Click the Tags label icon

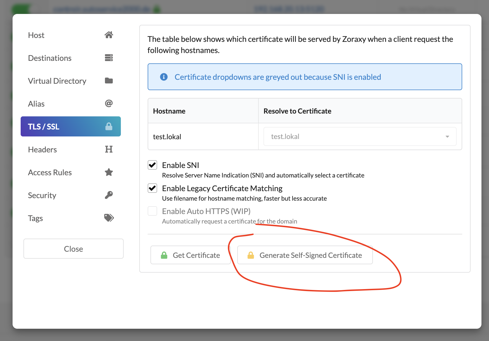109,218
